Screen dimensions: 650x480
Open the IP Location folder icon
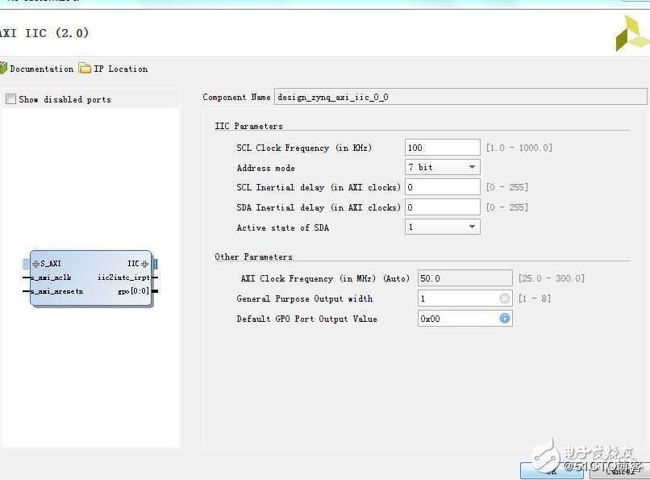(85, 68)
